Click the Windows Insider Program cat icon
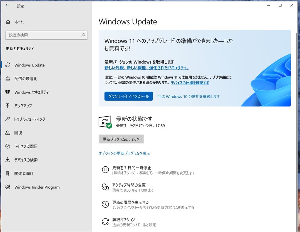The width and height of the screenshot is (300, 232). (8, 187)
